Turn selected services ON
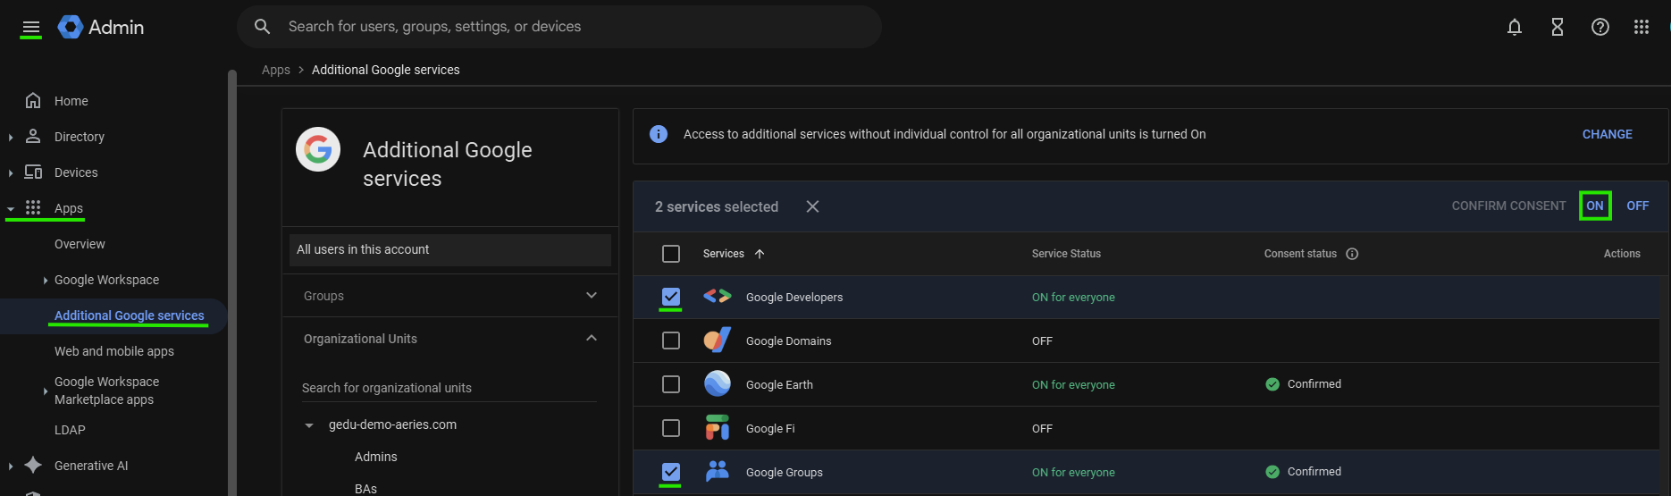 [1595, 206]
